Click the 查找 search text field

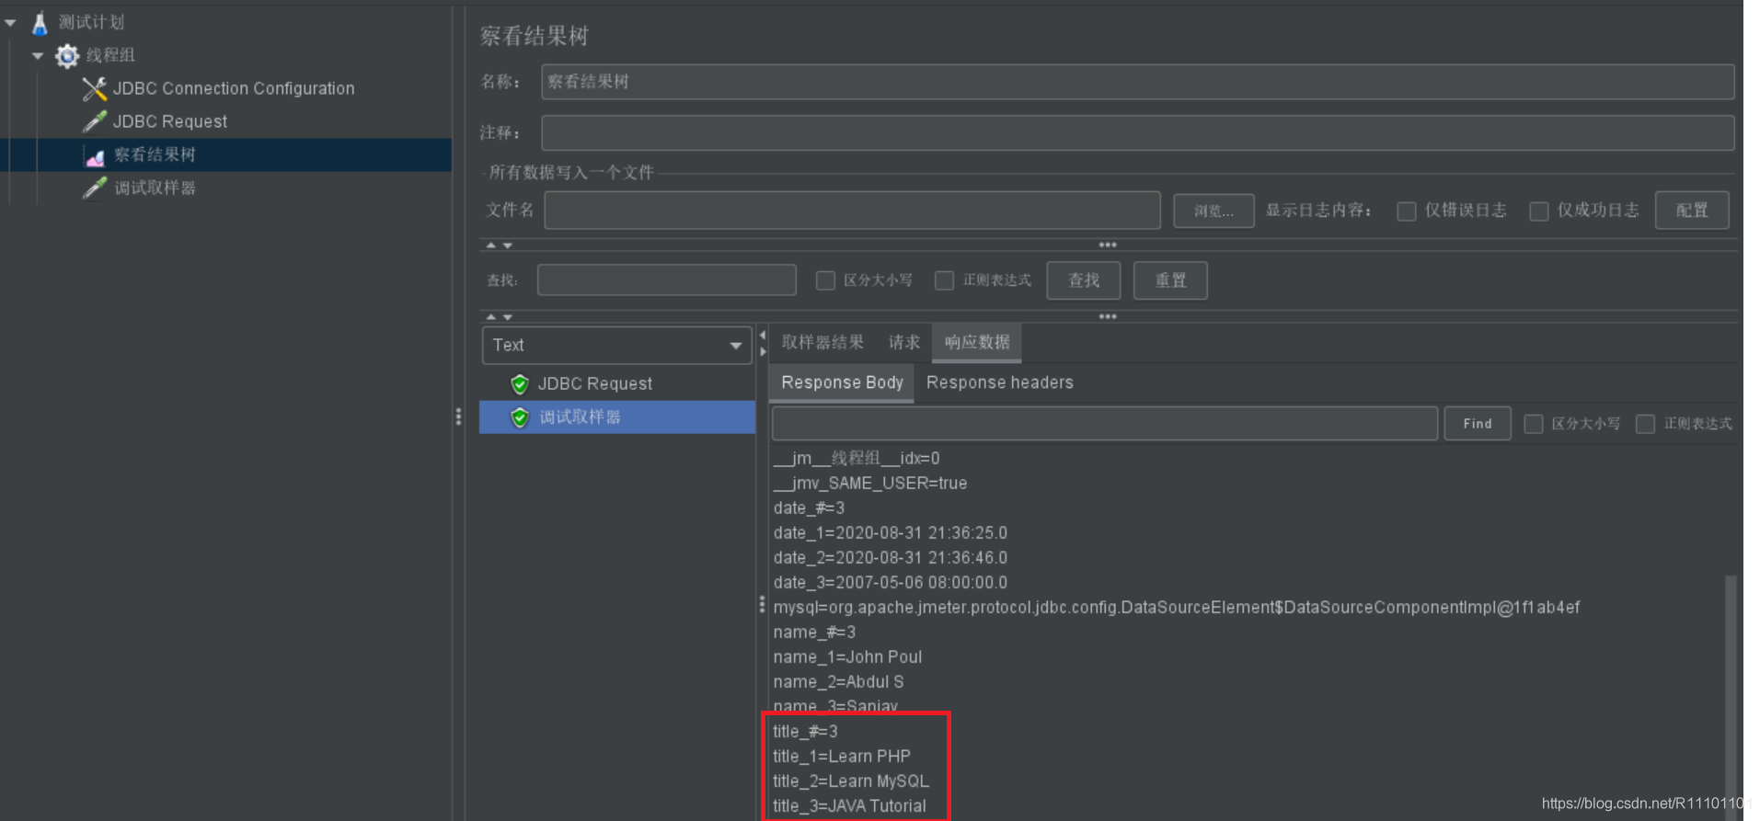pos(667,280)
